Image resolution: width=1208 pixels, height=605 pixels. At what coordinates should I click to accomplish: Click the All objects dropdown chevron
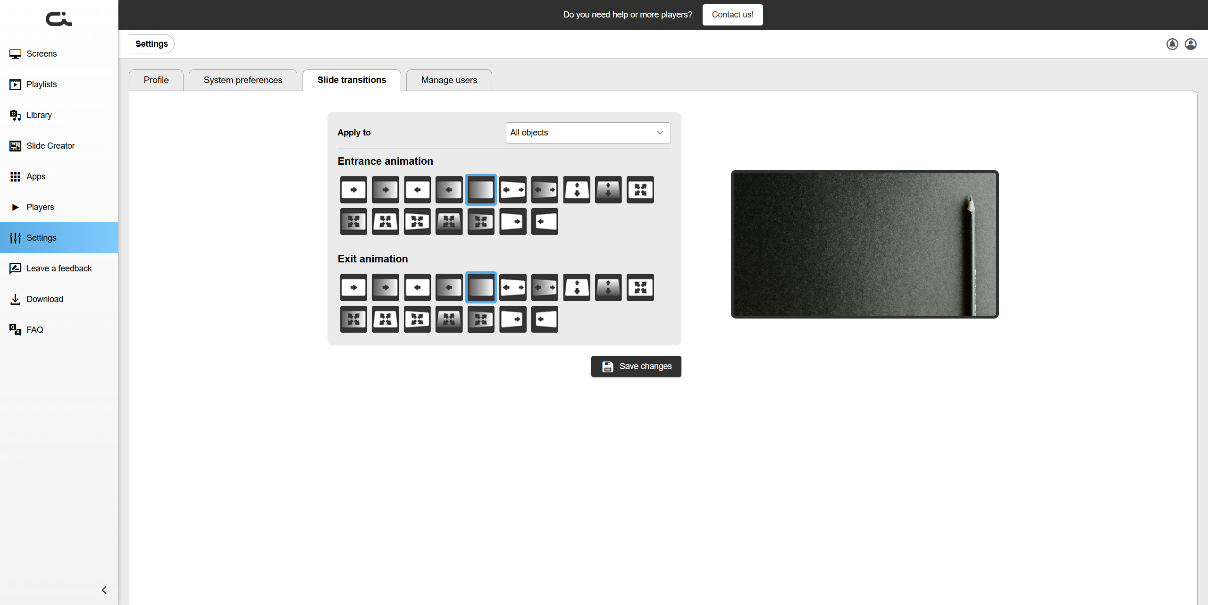pos(660,133)
